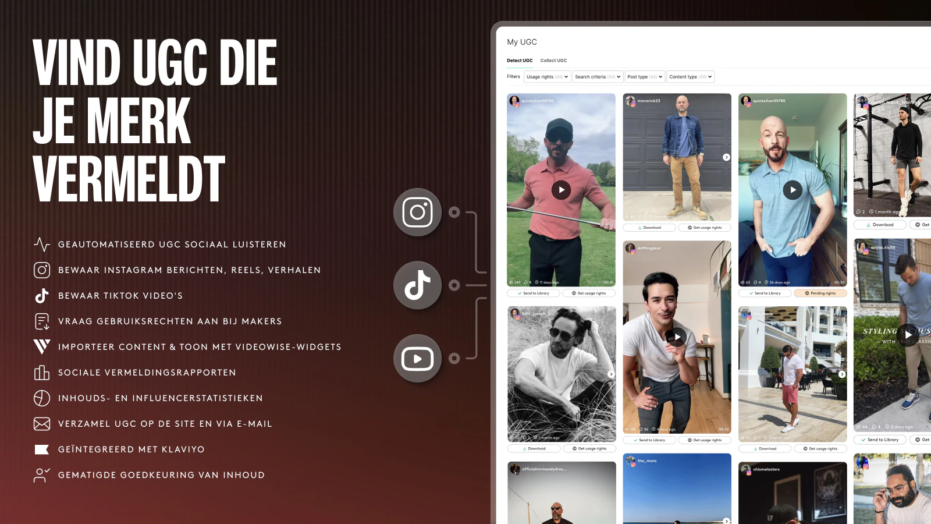Image resolution: width=931 pixels, height=524 pixels.
Task: Click Download under the maverick23 post
Action: point(649,228)
